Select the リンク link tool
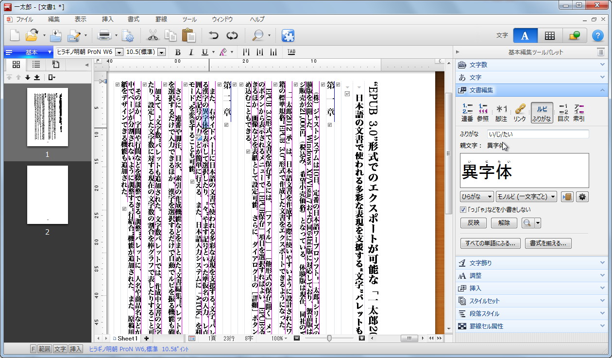The height and width of the screenshot is (358, 612). (520, 112)
